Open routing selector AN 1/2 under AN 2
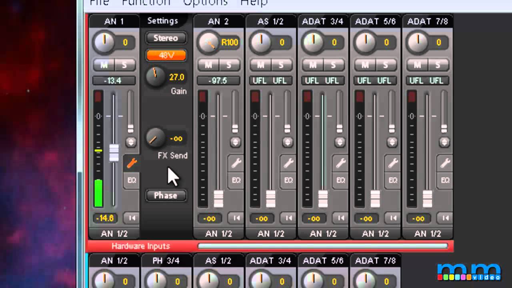Screen dimensions: 512x288 219,234
